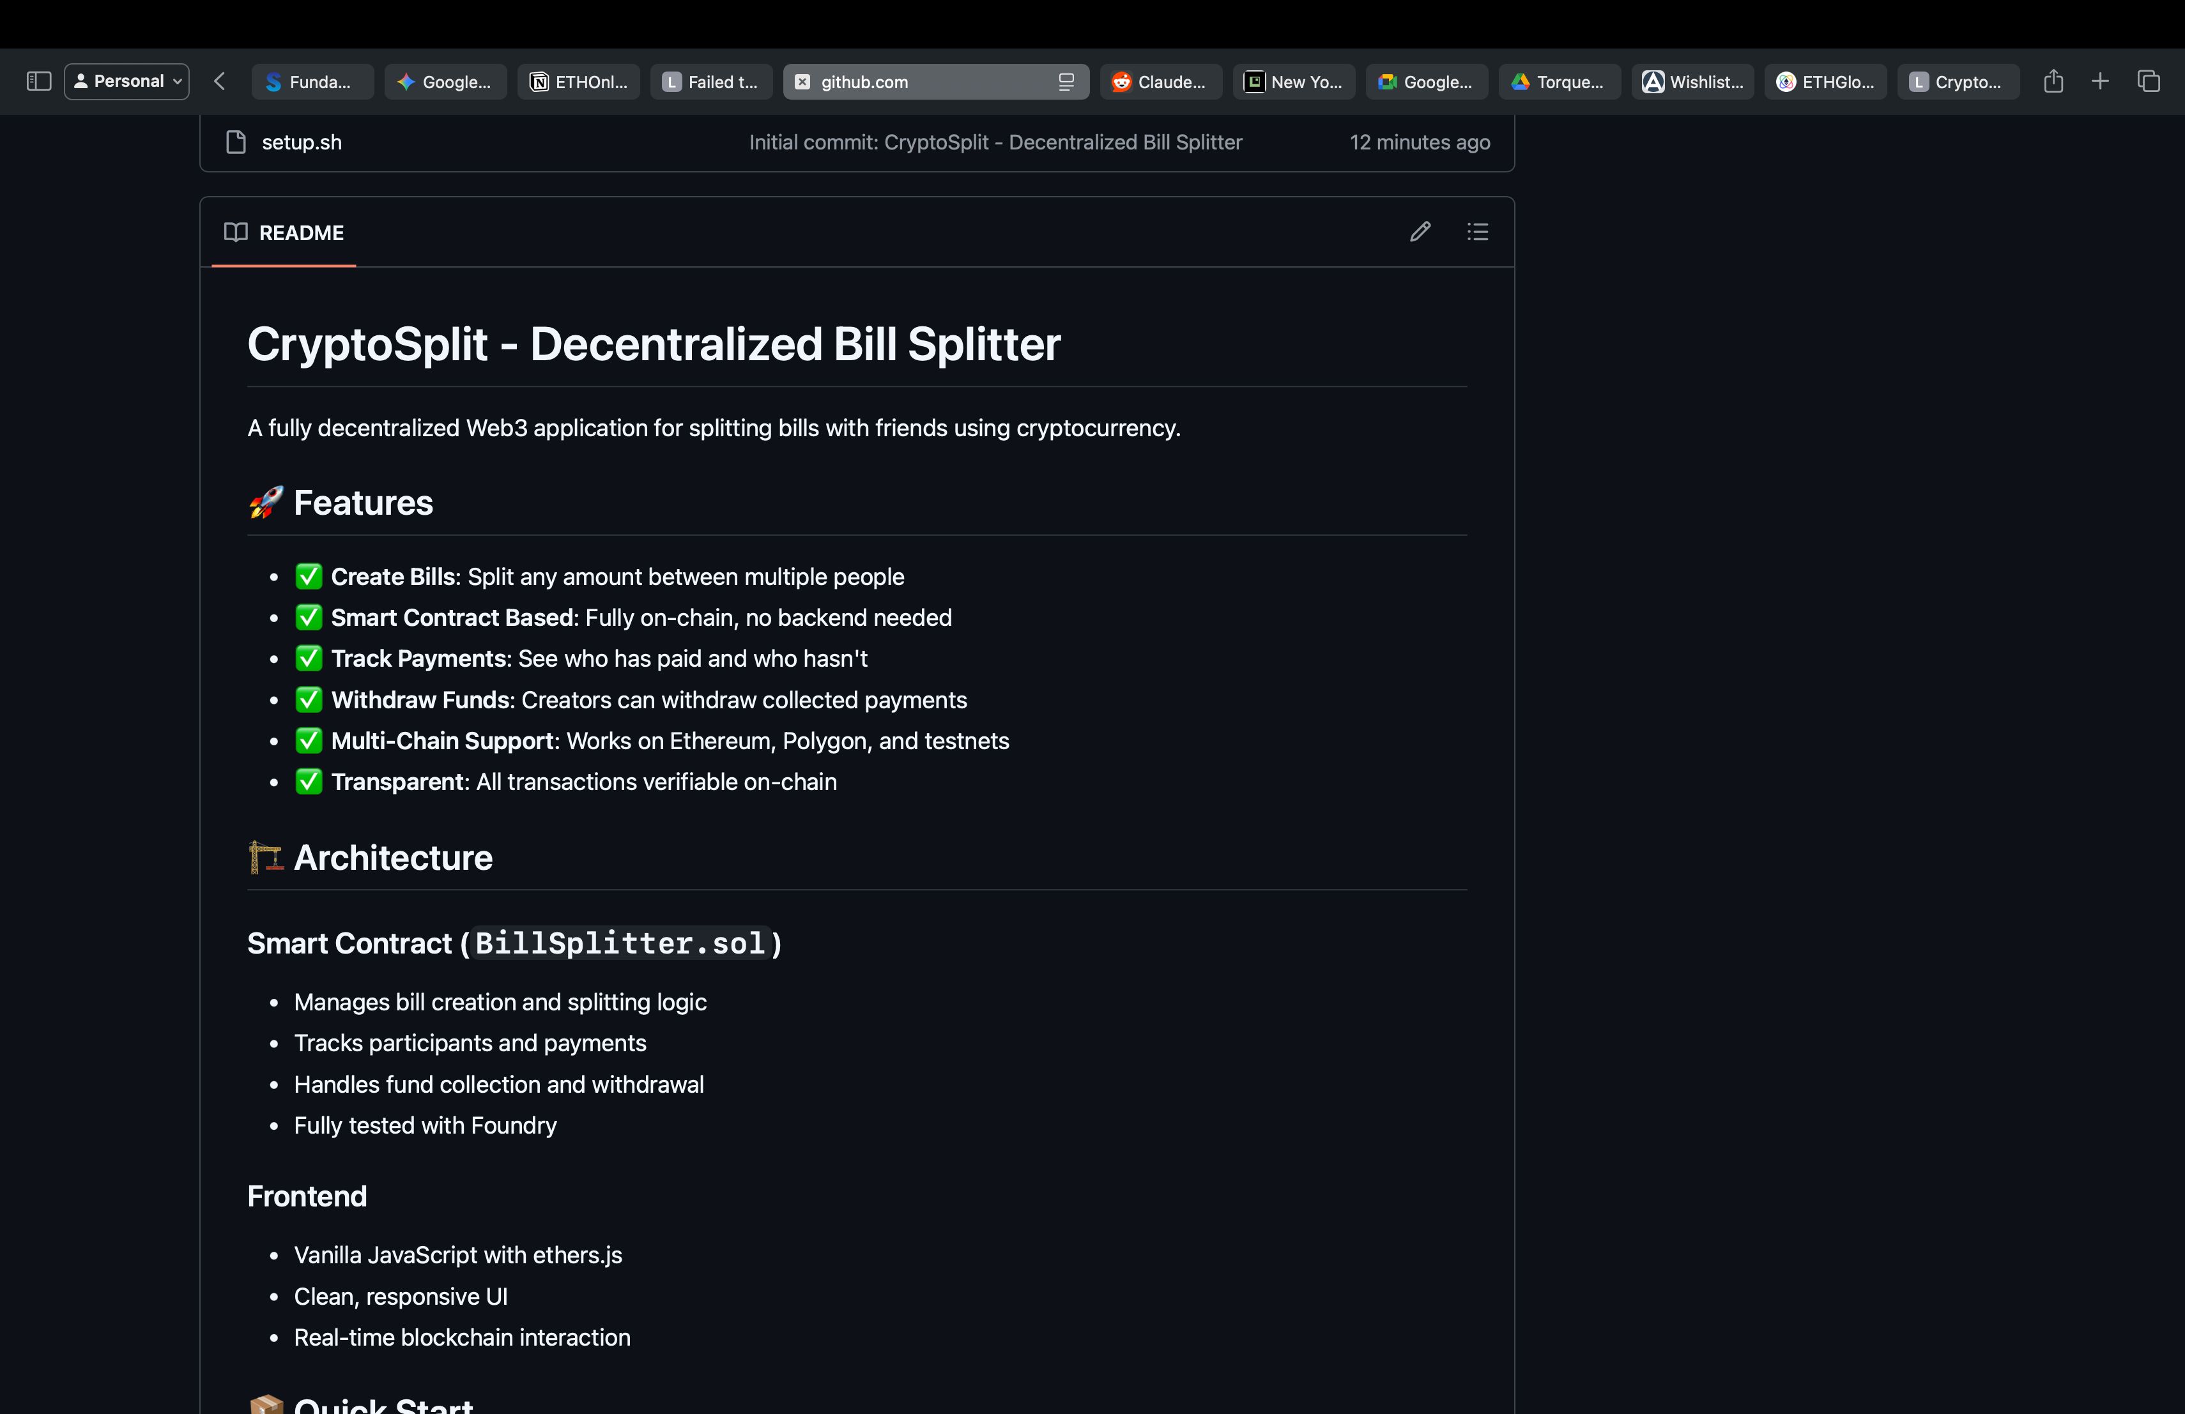Screen dimensions: 2185x1414
Task: Open the README outline list icon
Action: point(1478,231)
